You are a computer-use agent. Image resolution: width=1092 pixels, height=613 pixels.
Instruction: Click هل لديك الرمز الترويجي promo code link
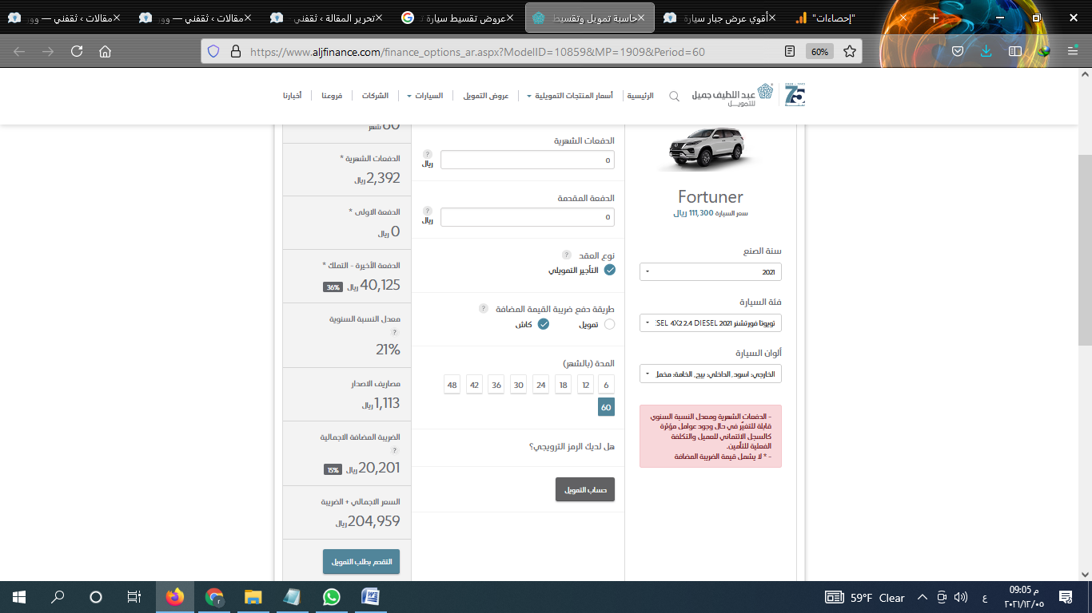point(572,446)
